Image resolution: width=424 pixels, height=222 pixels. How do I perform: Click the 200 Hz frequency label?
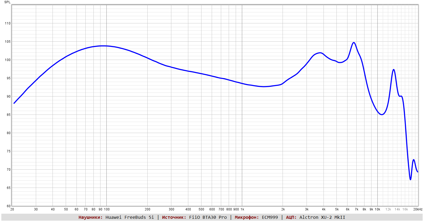pyautogui.click(x=148, y=209)
